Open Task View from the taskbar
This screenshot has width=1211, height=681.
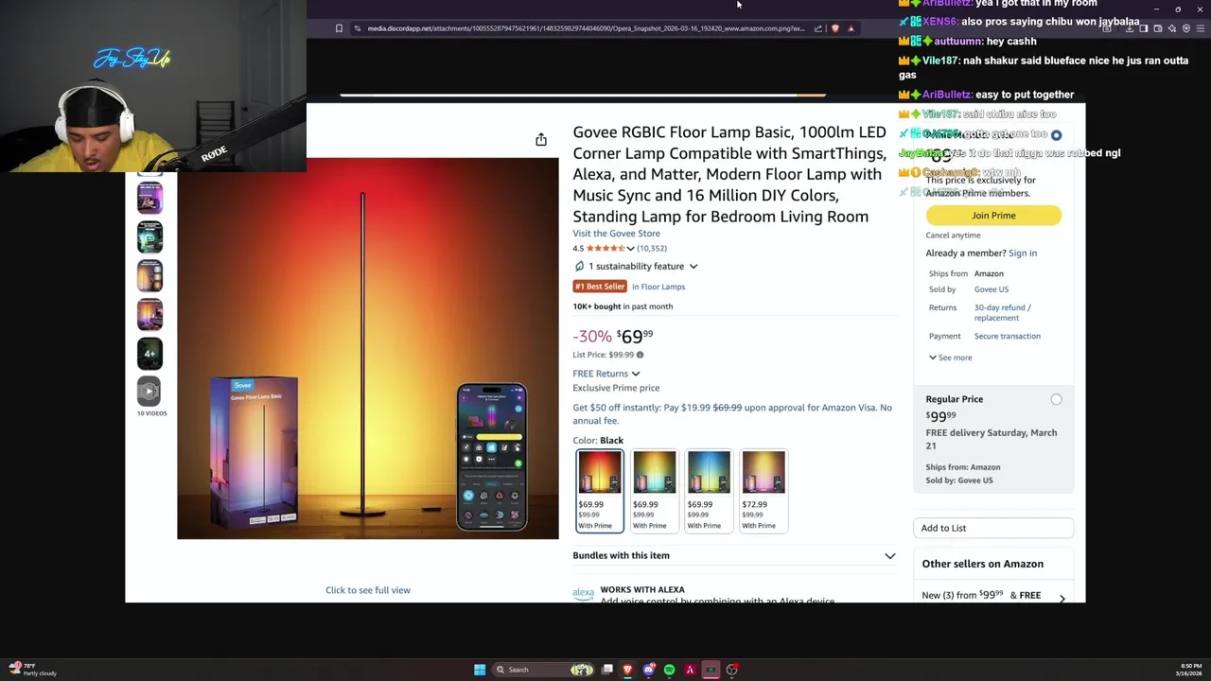[x=607, y=670]
